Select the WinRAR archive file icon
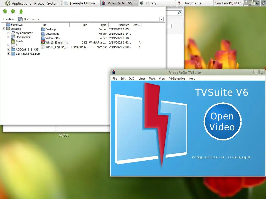 point(43,42)
